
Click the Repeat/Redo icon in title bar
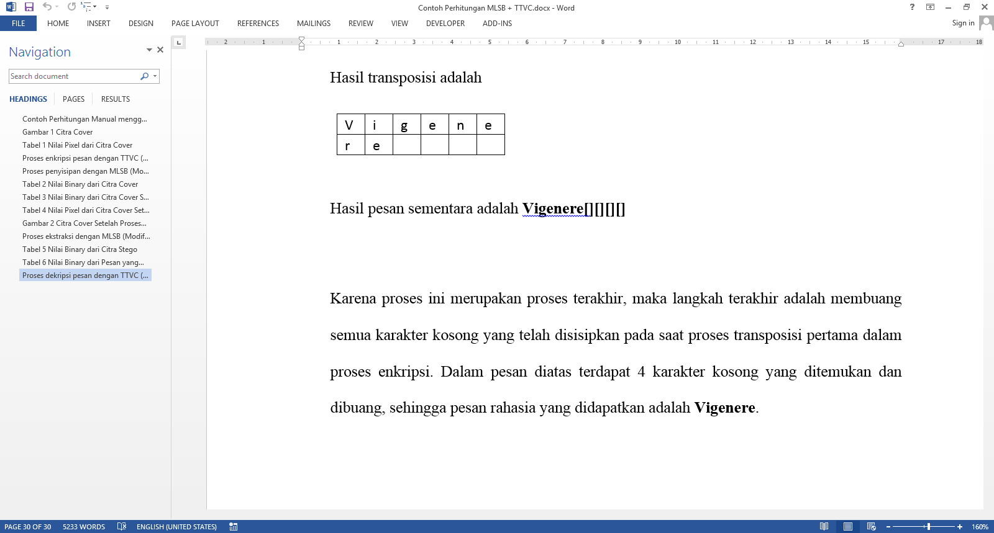[x=71, y=7]
